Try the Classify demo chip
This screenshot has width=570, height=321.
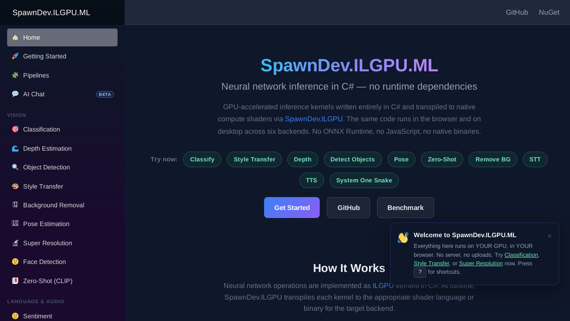(x=202, y=159)
